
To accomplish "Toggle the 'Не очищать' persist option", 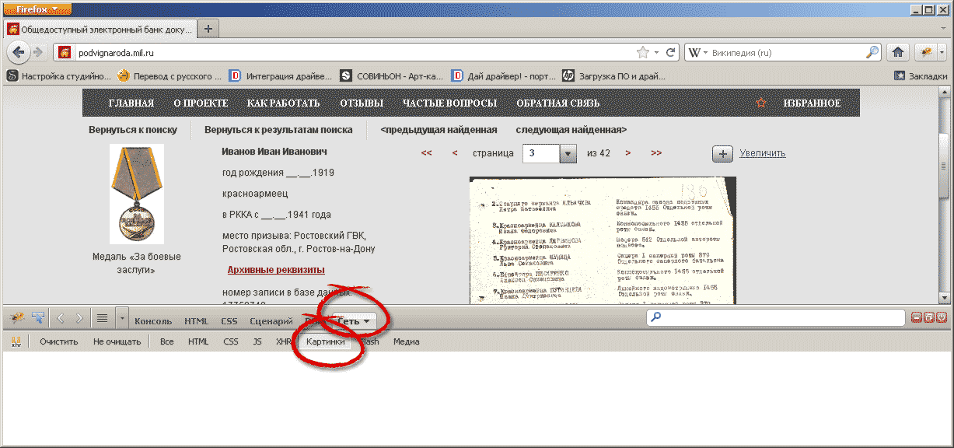I will 117,341.
